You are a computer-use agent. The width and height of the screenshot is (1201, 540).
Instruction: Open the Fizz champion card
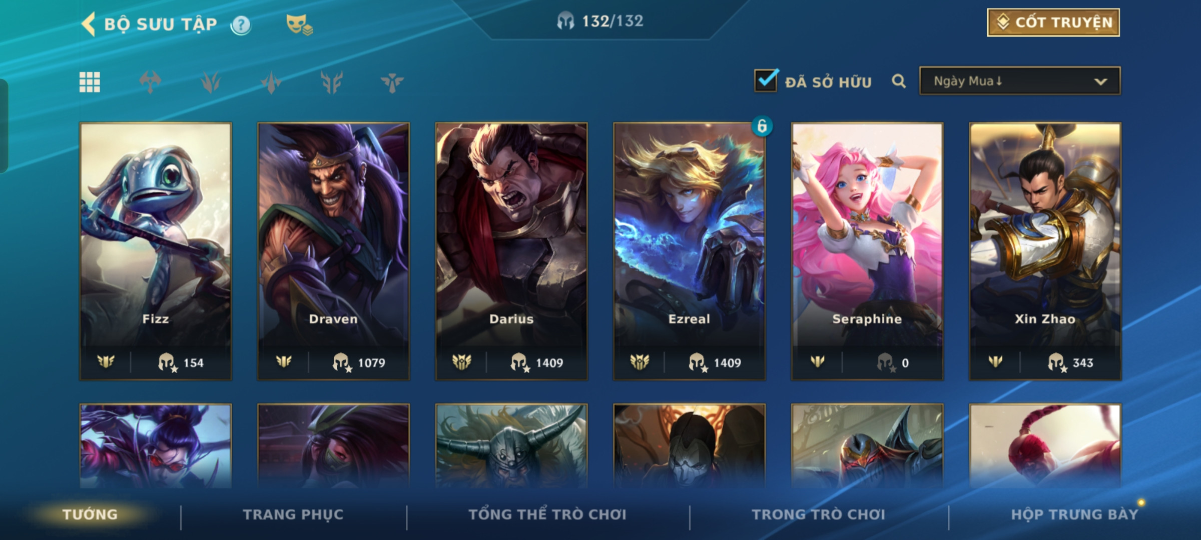(x=156, y=251)
